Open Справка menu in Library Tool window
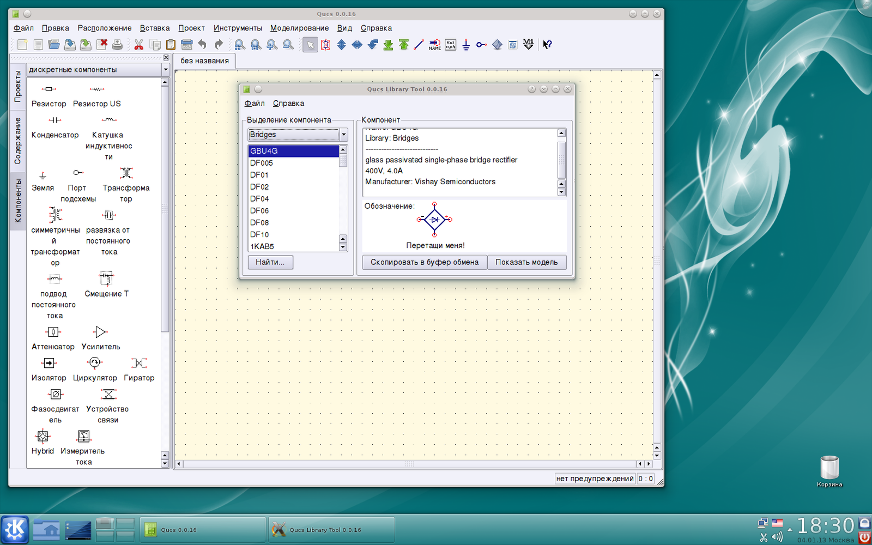Viewport: 872px width, 545px height. coord(288,103)
